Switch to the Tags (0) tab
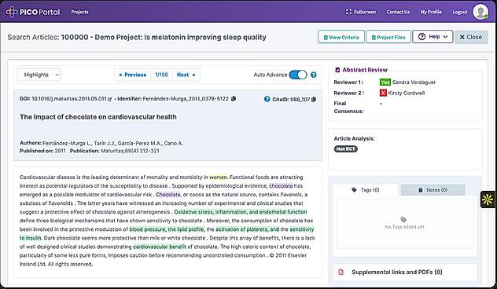Viewport: 497px width, 289px height. (366, 190)
